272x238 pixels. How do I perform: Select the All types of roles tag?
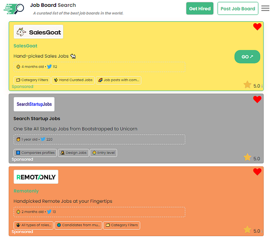(x=34, y=225)
